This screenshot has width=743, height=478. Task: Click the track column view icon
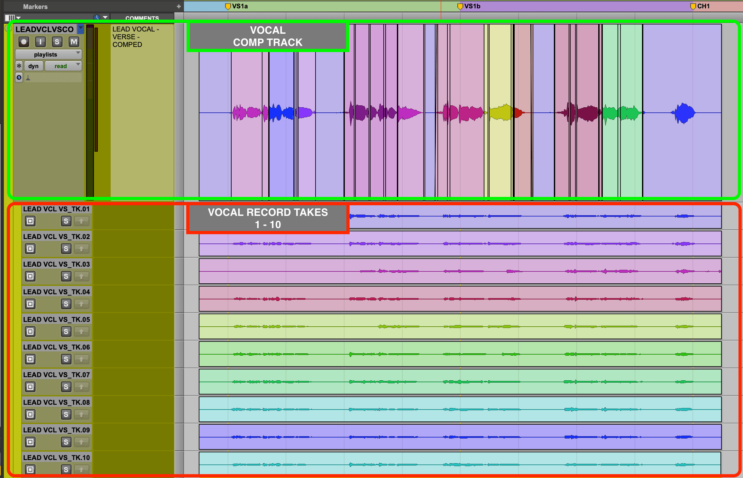click(x=10, y=18)
